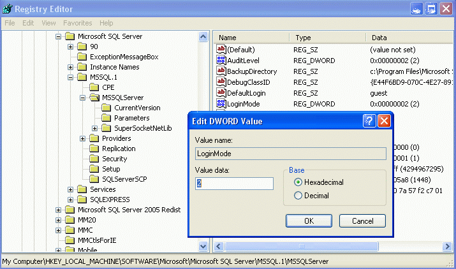Open the Favorites menu
The image size is (456, 269).
click(x=78, y=23)
